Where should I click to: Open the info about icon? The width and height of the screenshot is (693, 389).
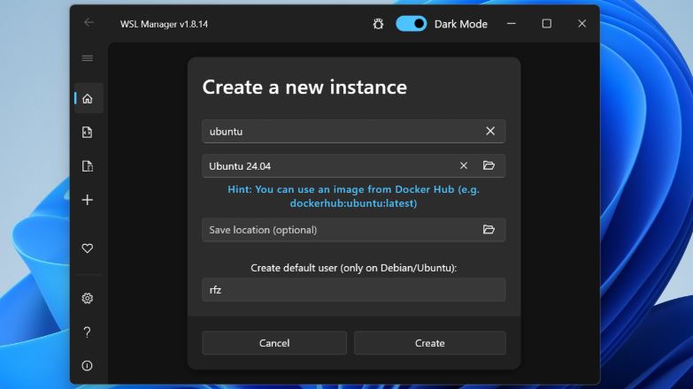tap(88, 366)
